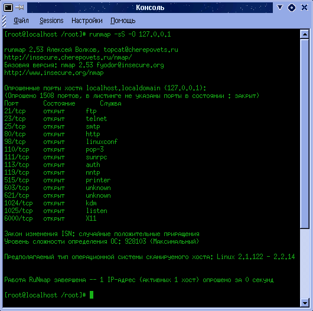Click the scrollbar trough below the thumb
Image resolution: width=313 pixels, height=311 pixels.
click(x=305, y=263)
